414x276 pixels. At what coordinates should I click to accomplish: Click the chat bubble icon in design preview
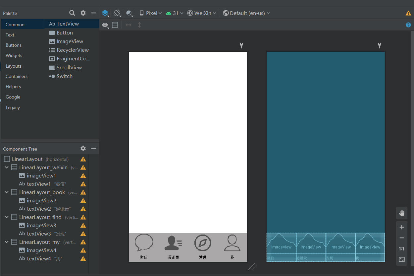(x=144, y=243)
